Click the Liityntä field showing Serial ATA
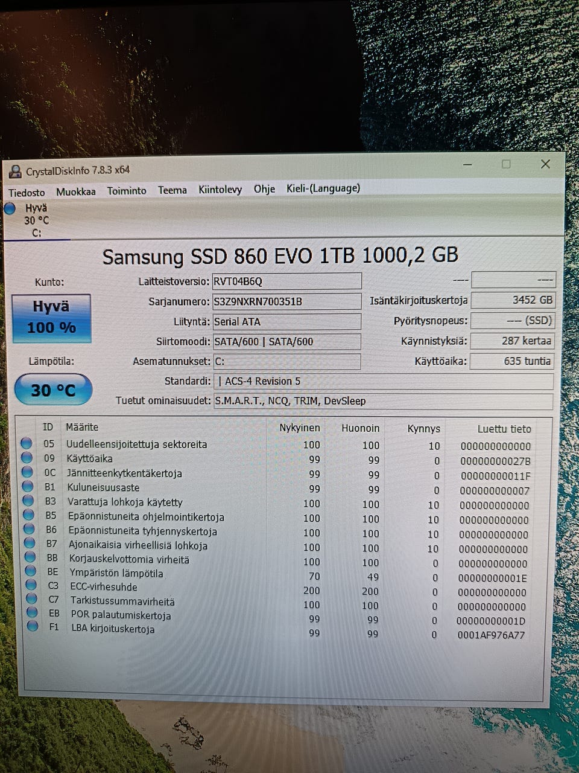 point(287,321)
